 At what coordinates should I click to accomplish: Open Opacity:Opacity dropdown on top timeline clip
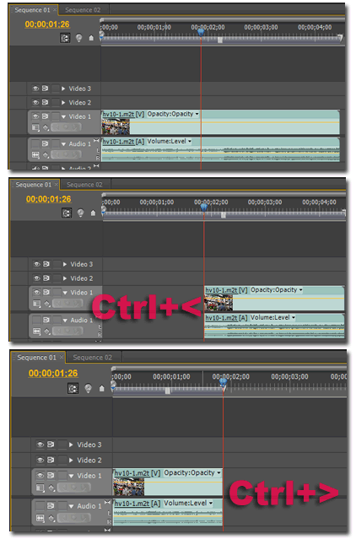(x=197, y=114)
